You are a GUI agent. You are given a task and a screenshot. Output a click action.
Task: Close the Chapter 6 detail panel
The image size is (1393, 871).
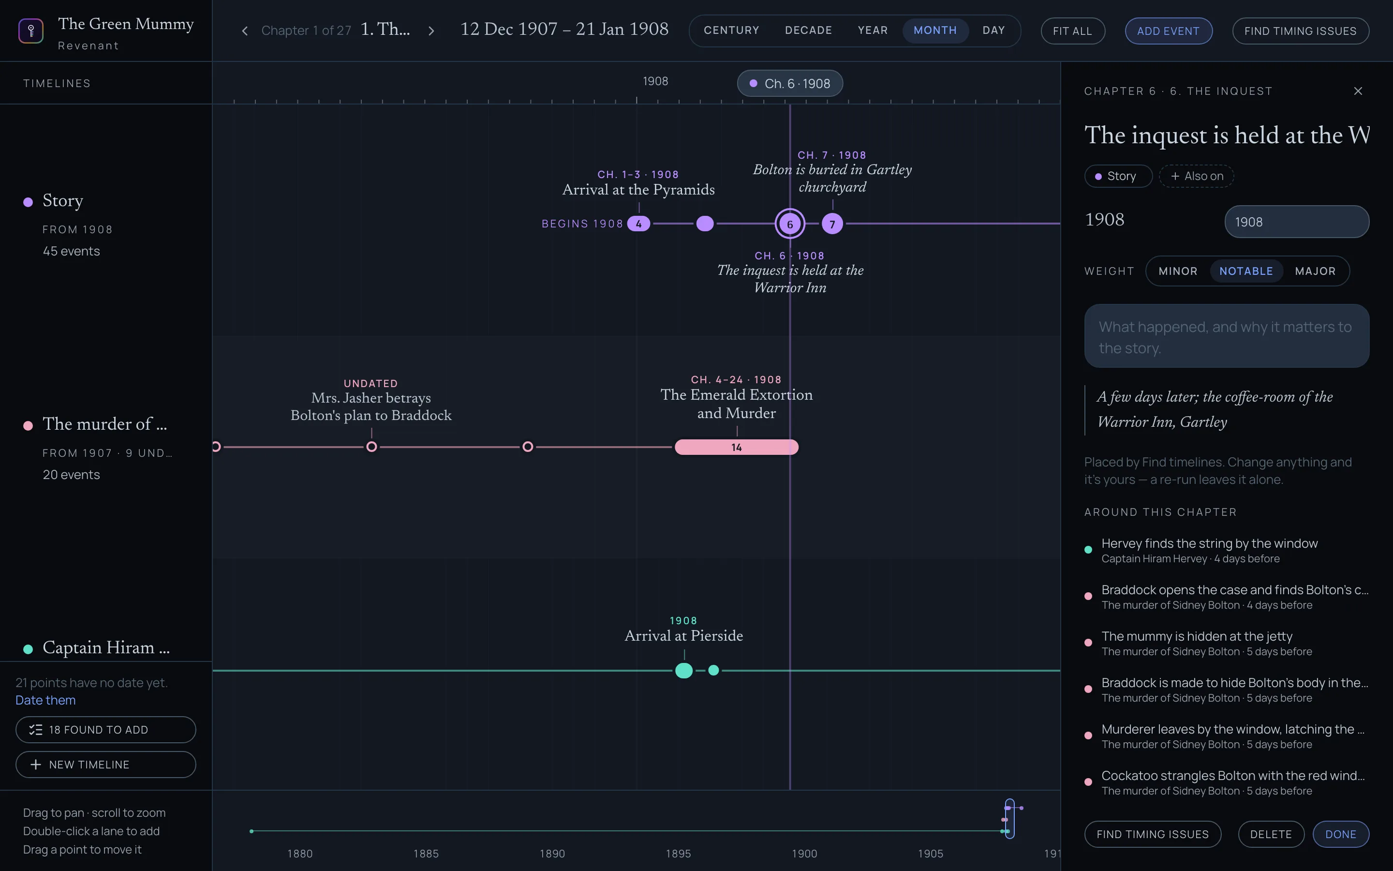click(x=1358, y=91)
